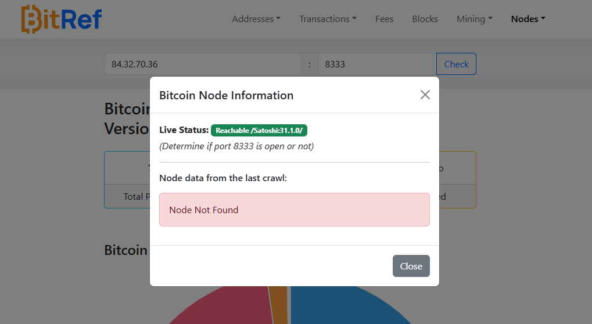Focus the port field showing 8333
This screenshot has width=592, height=324.
pyautogui.click(x=377, y=64)
